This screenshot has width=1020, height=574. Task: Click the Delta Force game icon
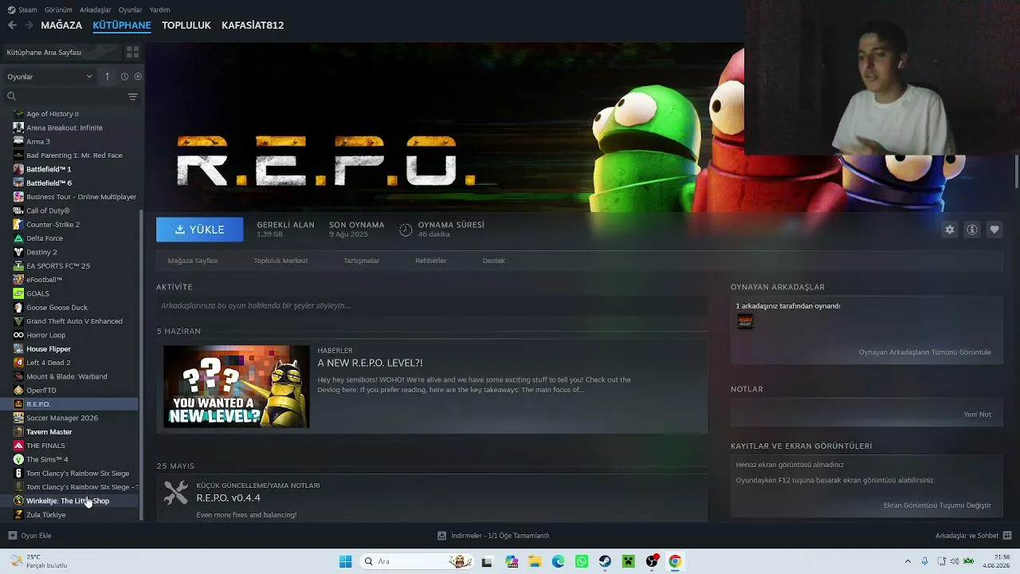coord(18,238)
